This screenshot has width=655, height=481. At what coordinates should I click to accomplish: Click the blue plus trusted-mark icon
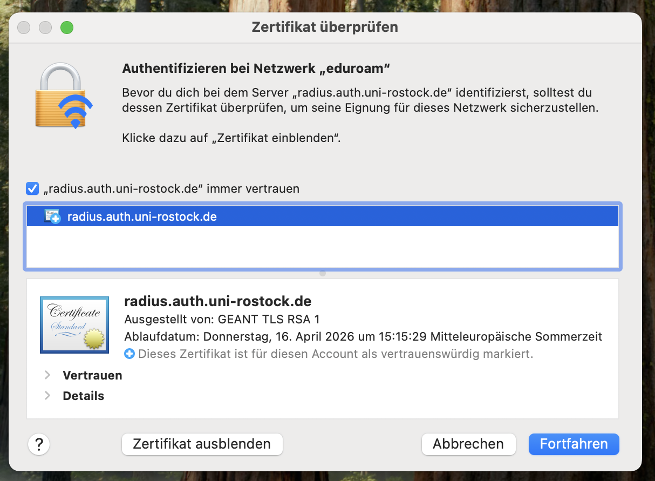[129, 354]
